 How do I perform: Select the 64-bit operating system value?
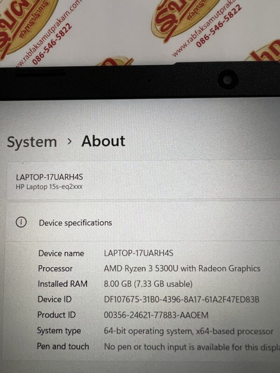[x=189, y=331]
